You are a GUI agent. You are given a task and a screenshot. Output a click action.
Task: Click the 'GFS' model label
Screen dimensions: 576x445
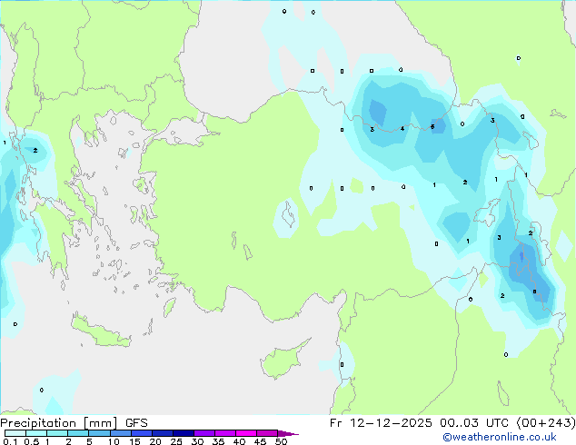[136, 423]
